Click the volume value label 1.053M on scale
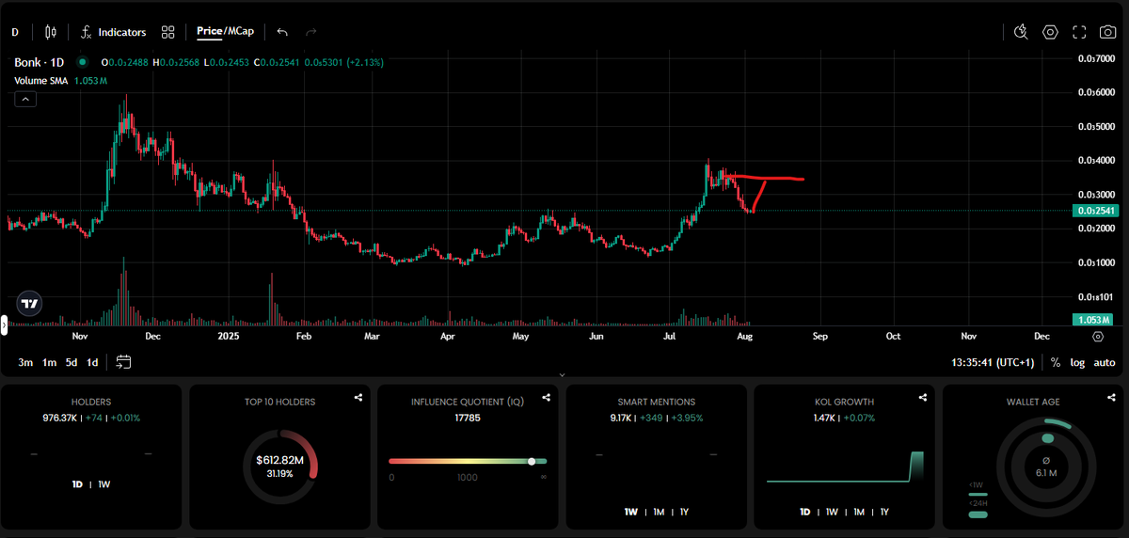Image resolution: width=1129 pixels, height=538 pixels. click(x=1092, y=320)
